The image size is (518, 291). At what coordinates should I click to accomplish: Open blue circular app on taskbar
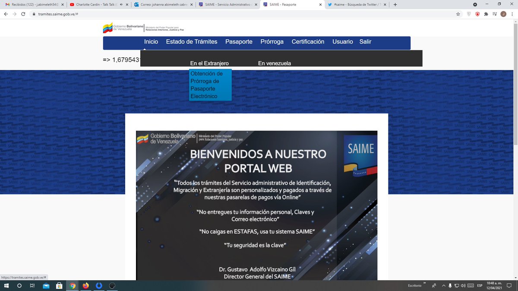pyautogui.click(x=99, y=285)
